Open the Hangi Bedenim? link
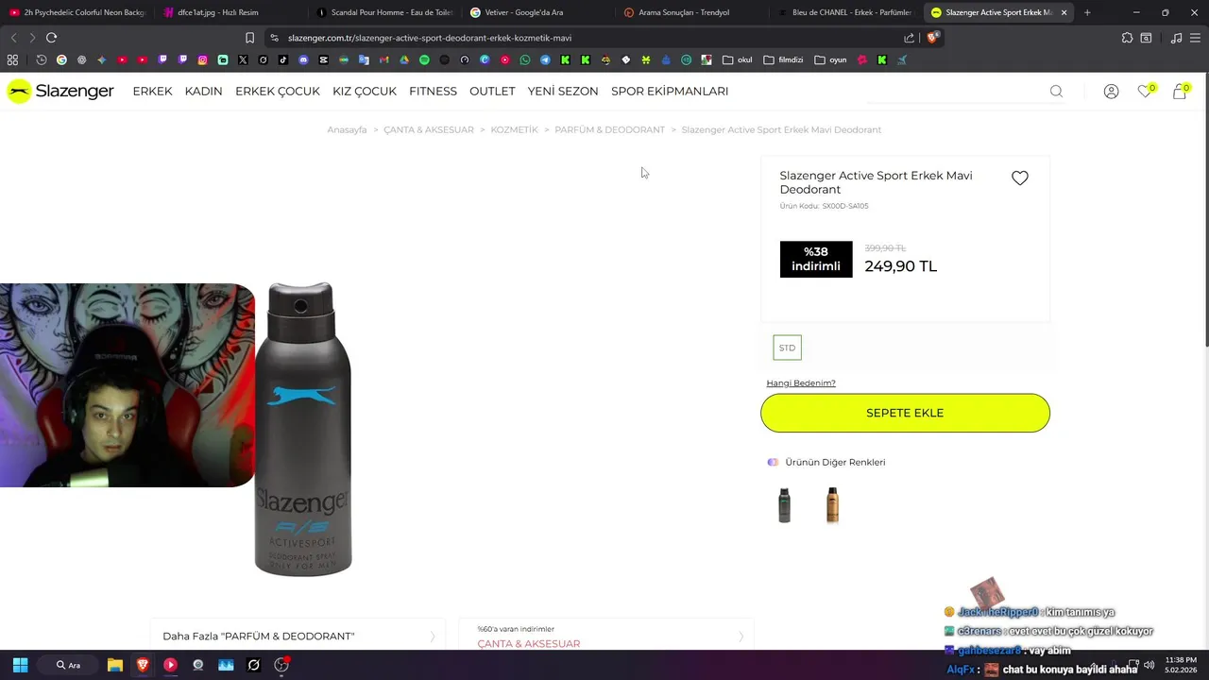The width and height of the screenshot is (1209, 680). tap(801, 382)
